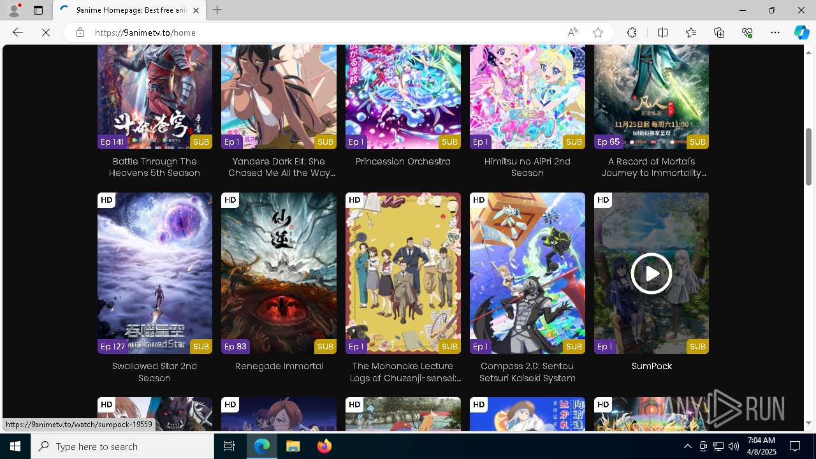816x459 pixels.
Task: Click Ep 65 badge on Record of Mortal's
Action: coord(608,142)
